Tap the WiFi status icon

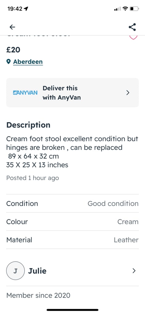[125, 9]
